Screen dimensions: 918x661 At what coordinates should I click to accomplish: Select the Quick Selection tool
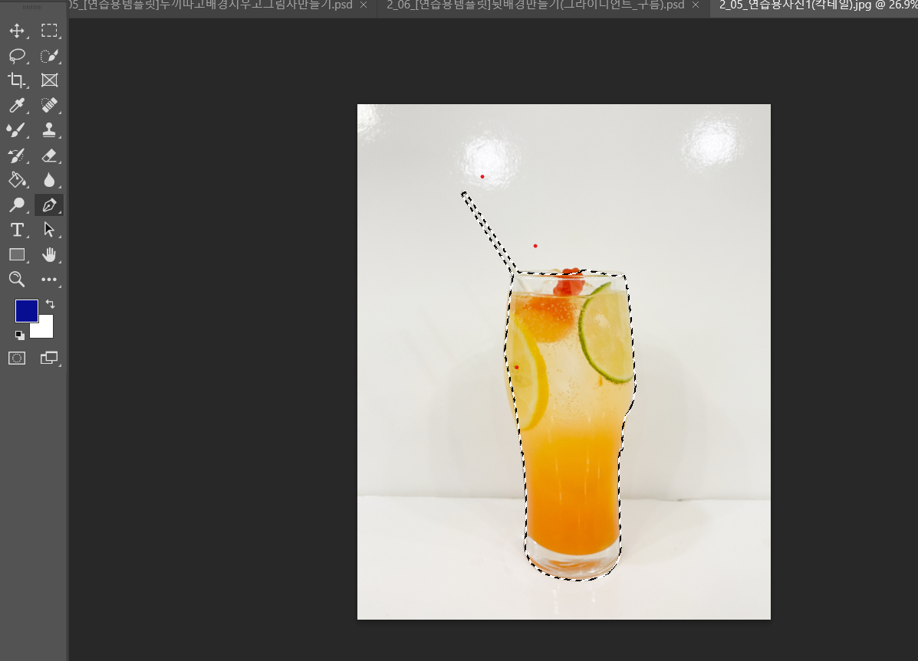(x=49, y=56)
